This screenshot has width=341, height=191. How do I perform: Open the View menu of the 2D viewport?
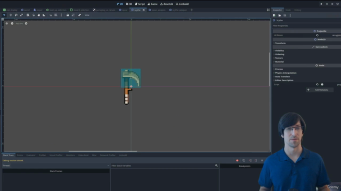click(87, 15)
